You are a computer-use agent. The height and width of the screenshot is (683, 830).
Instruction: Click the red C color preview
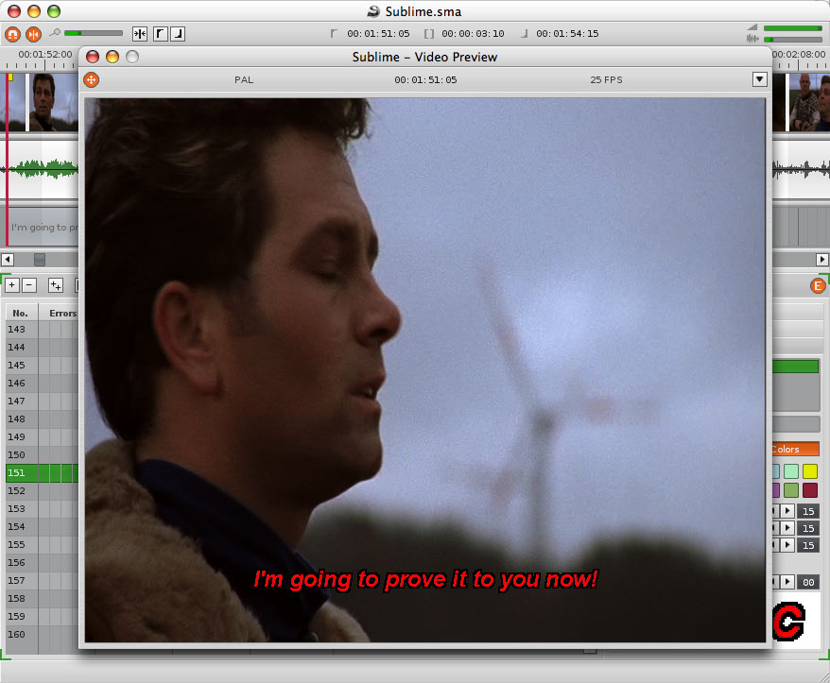[788, 621]
